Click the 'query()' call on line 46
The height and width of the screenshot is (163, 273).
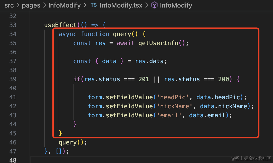point(71,142)
